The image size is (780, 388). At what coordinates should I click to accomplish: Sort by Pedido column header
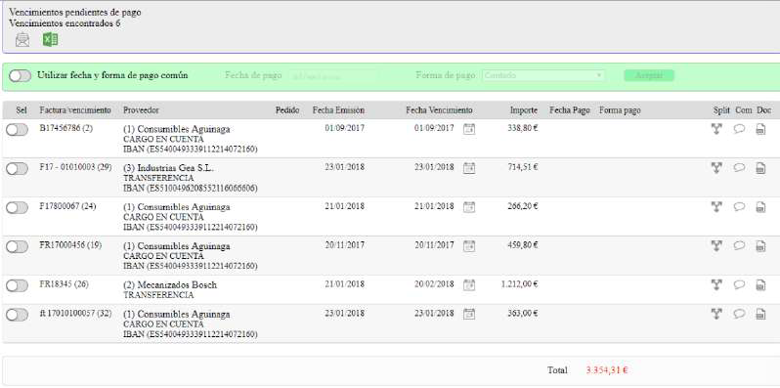coord(287,109)
